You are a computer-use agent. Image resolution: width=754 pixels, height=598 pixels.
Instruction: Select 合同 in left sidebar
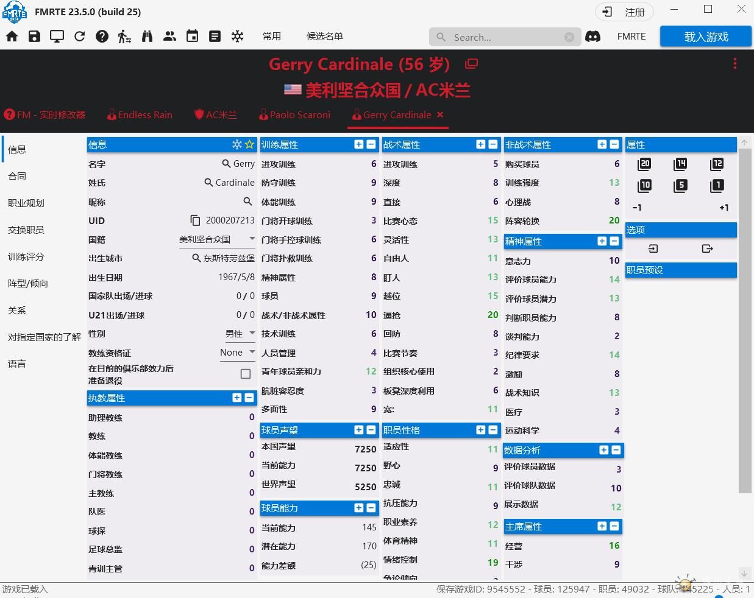coord(17,176)
